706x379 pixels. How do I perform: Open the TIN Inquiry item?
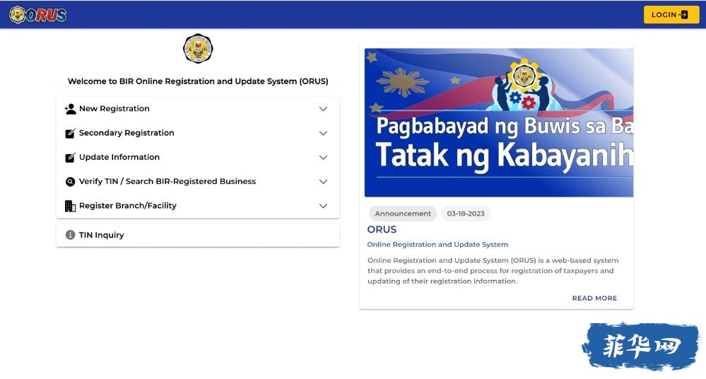(198, 235)
